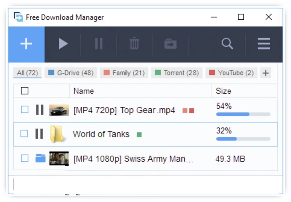291x202 pixels.
Task: Click the green tag square on World of Tanks
Action: point(139,135)
